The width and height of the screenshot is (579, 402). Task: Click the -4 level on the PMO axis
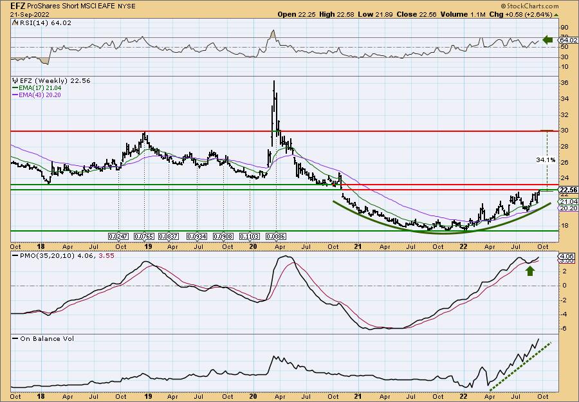click(565, 314)
